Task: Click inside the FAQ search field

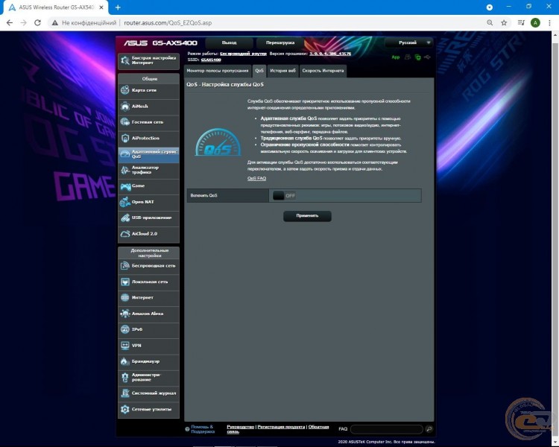Action: click(x=387, y=429)
